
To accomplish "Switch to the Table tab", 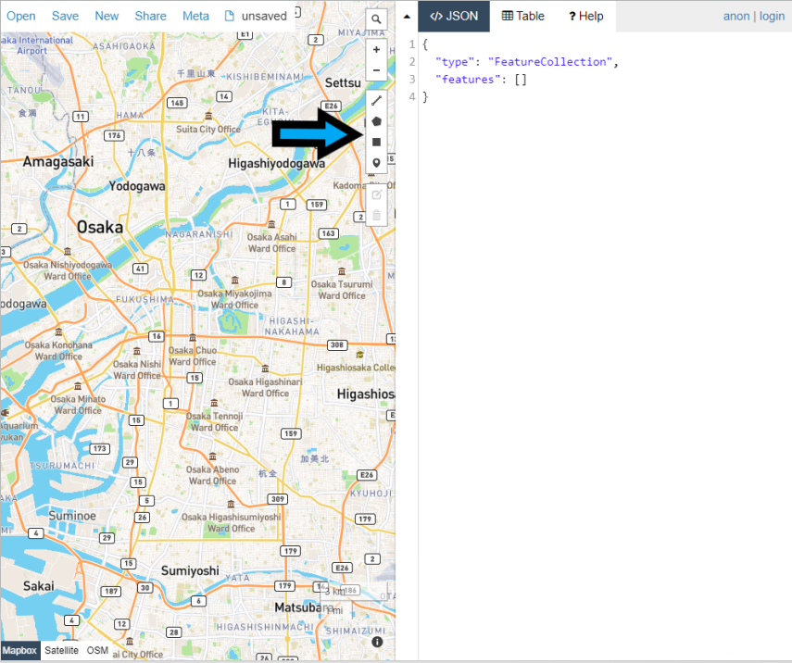I will 522,16.
